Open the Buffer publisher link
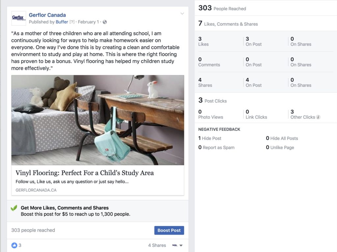This screenshot has height=252, width=337. coord(62,22)
